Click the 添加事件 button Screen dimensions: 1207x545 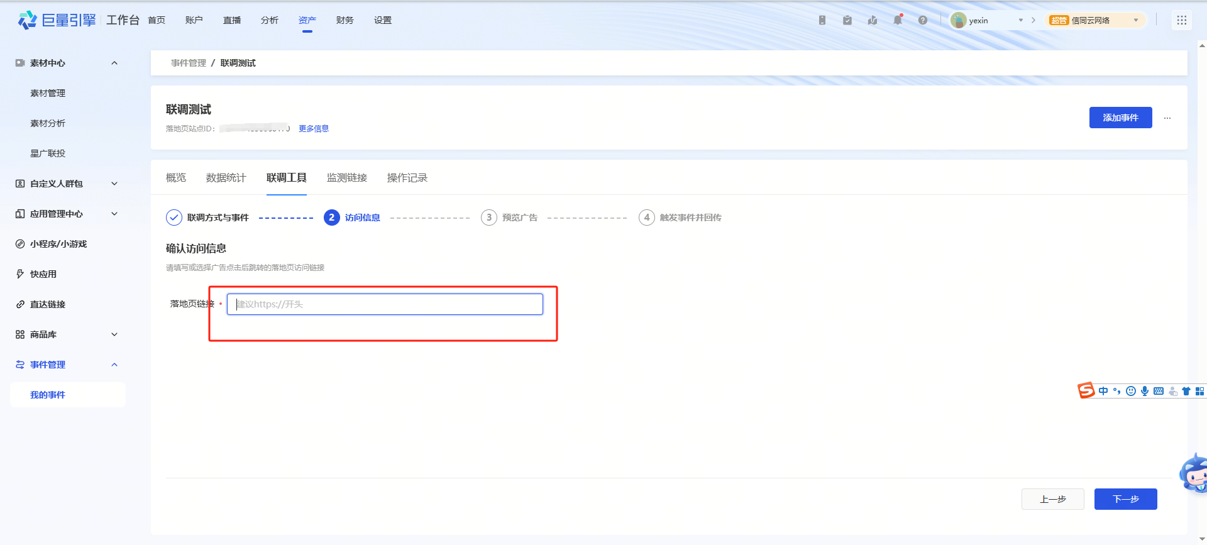tap(1120, 118)
